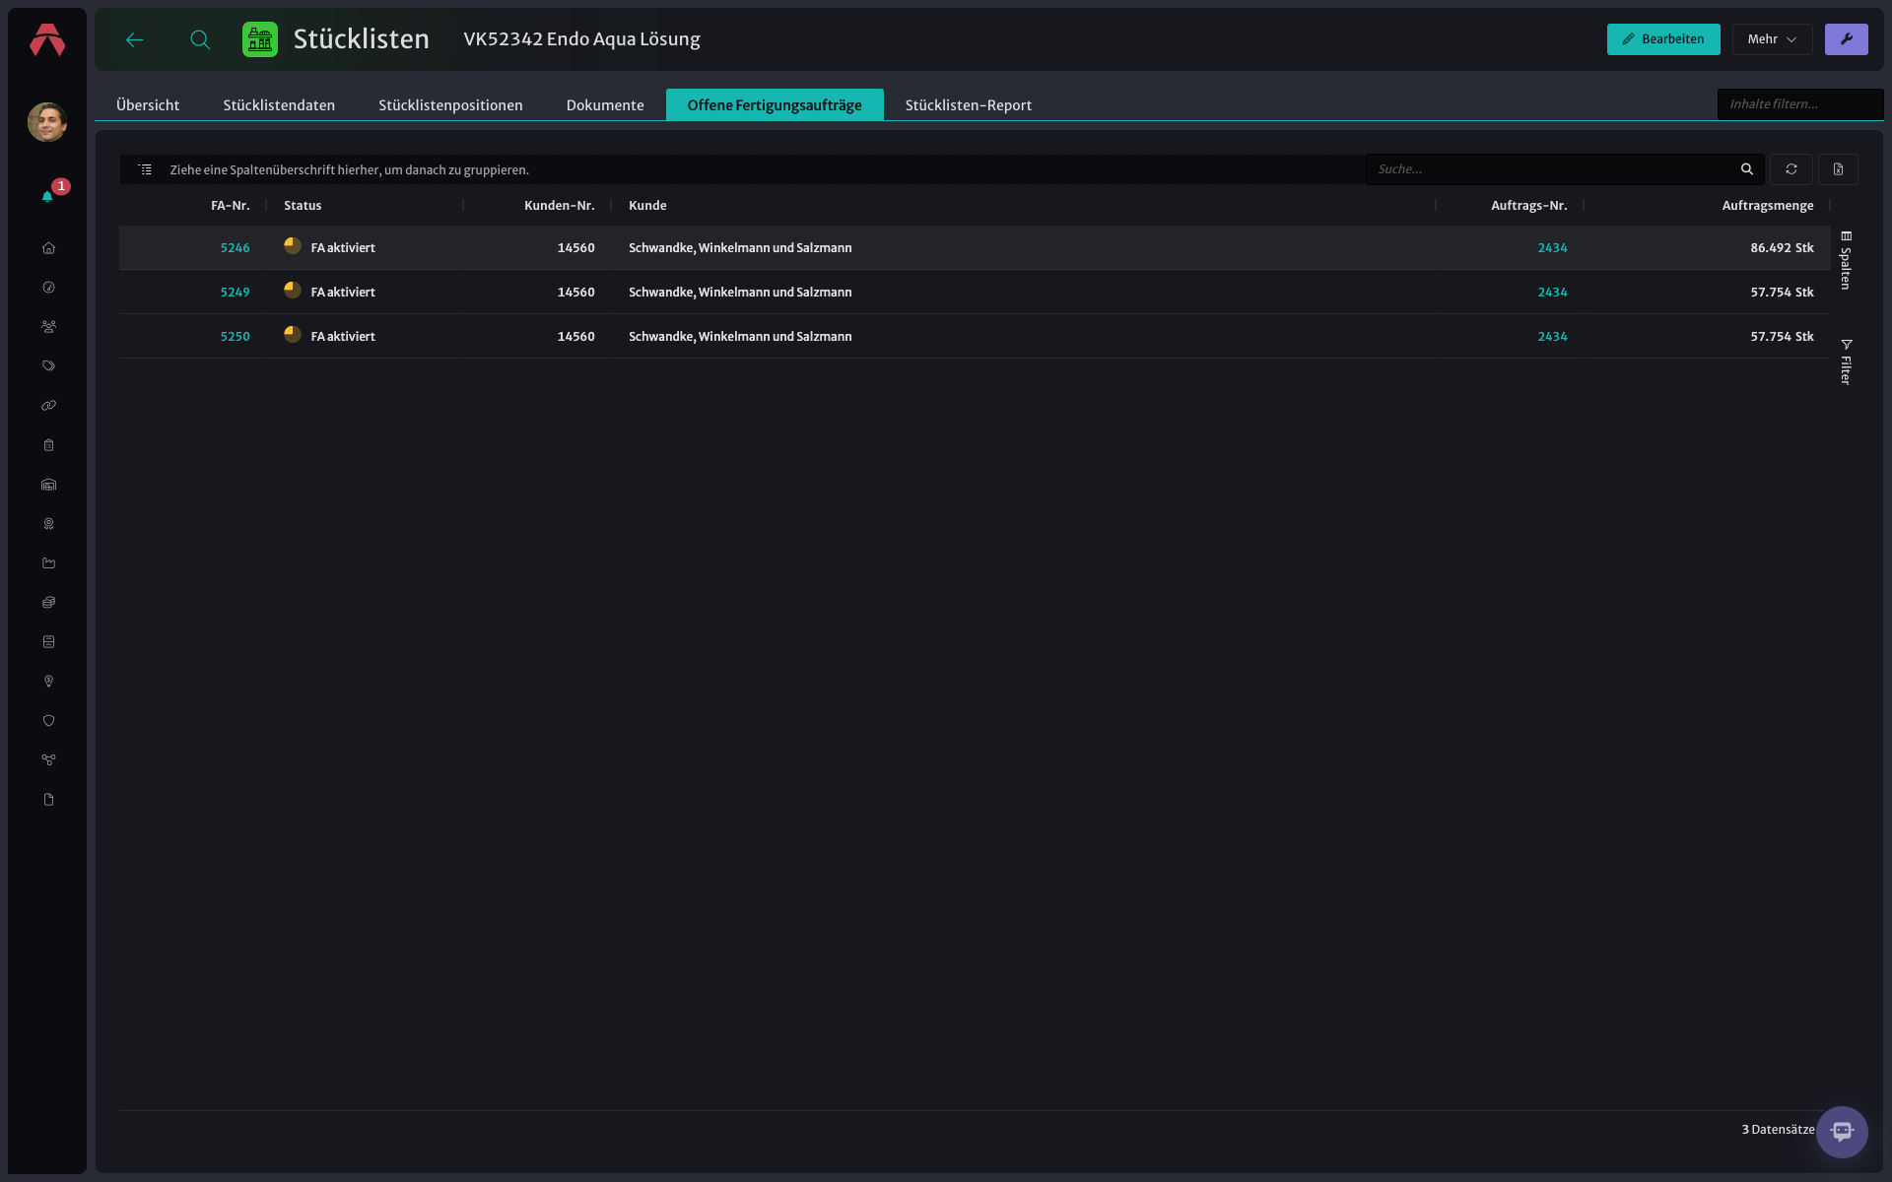Open the clipboard sidebar icon
This screenshot has width=1892, height=1182.
coord(48,445)
